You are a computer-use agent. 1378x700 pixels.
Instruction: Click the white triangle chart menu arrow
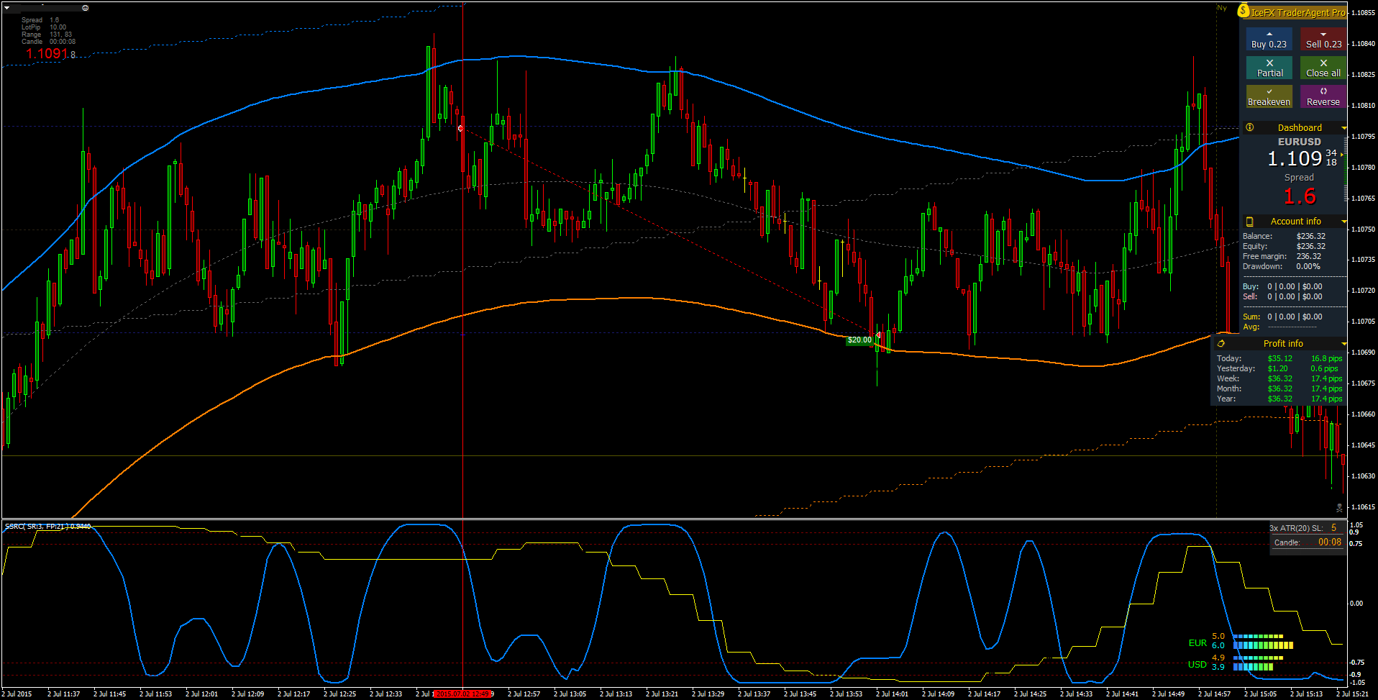pyautogui.click(x=7, y=8)
